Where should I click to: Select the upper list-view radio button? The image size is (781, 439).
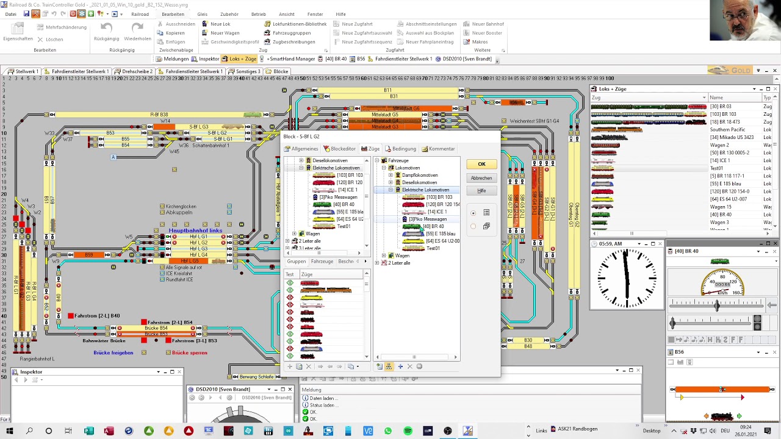point(473,213)
